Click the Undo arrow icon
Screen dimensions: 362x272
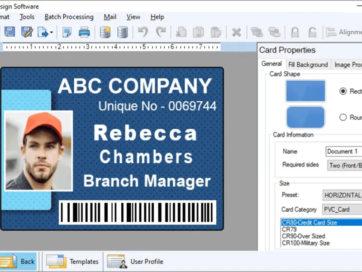tap(143, 32)
